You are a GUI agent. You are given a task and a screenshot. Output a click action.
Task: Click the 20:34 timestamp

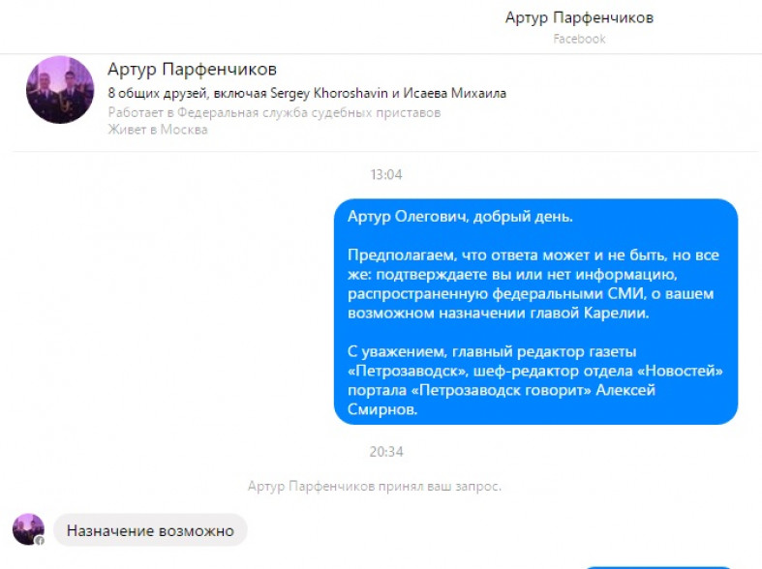pos(385,452)
